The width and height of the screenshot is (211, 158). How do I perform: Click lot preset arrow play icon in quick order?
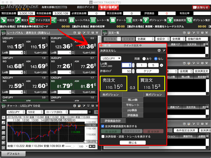(161, 65)
